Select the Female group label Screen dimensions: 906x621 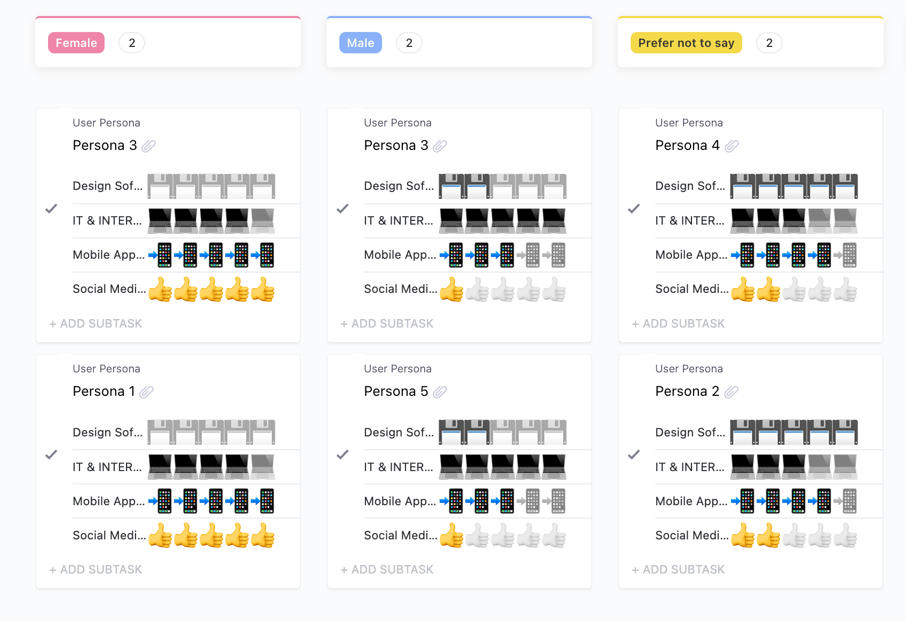pyautogui.click(x=76, y=43)
